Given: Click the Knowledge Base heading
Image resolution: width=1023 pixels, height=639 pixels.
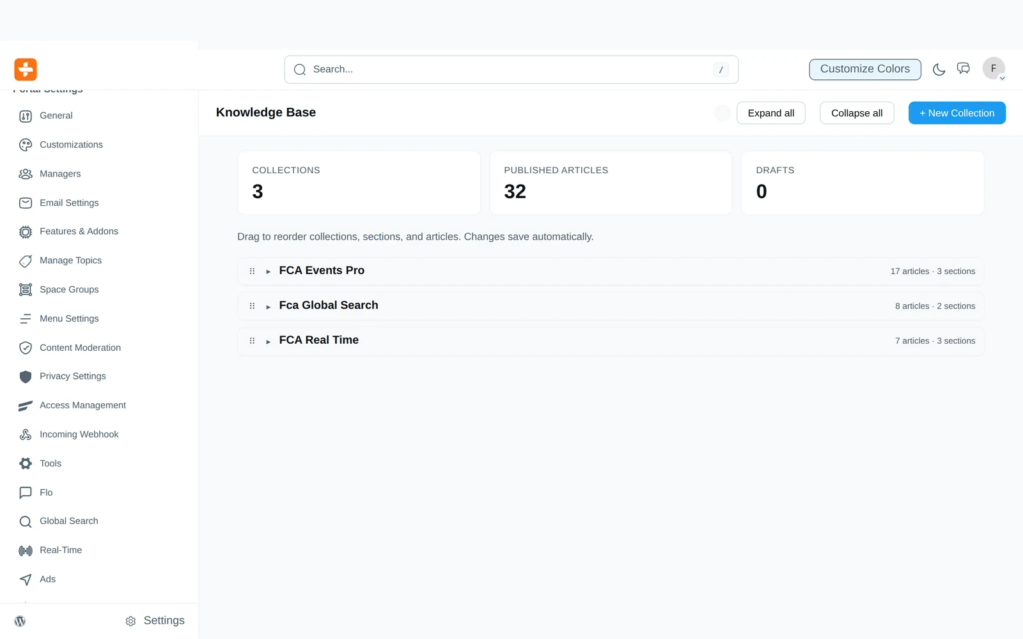Looking at the screenshot, I should pos(266,112).
